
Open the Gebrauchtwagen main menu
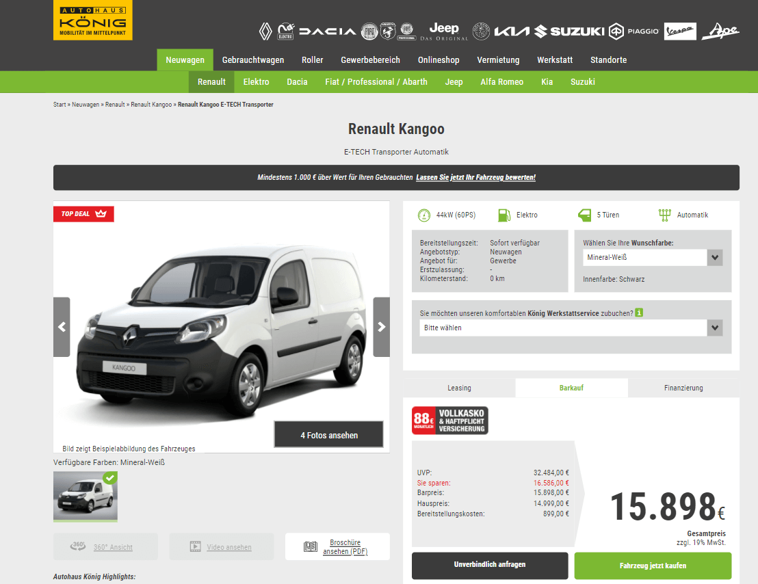tap(253, 60)
